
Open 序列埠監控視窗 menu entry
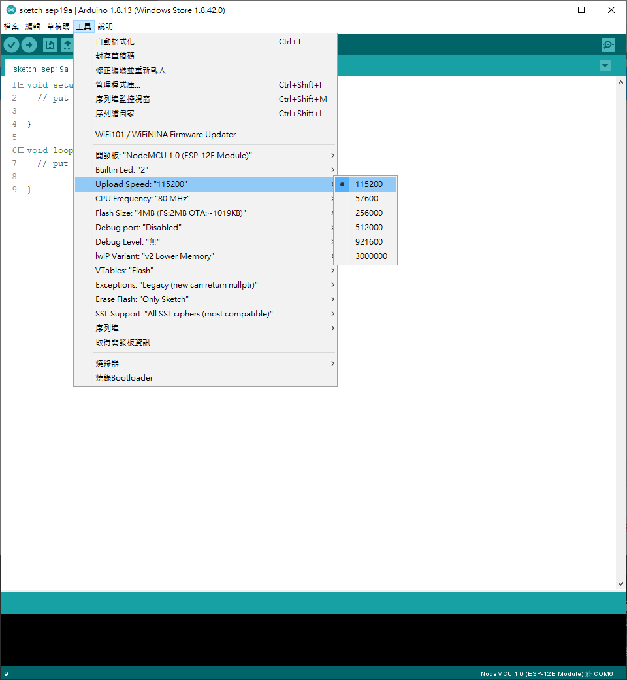pos(205,99)
